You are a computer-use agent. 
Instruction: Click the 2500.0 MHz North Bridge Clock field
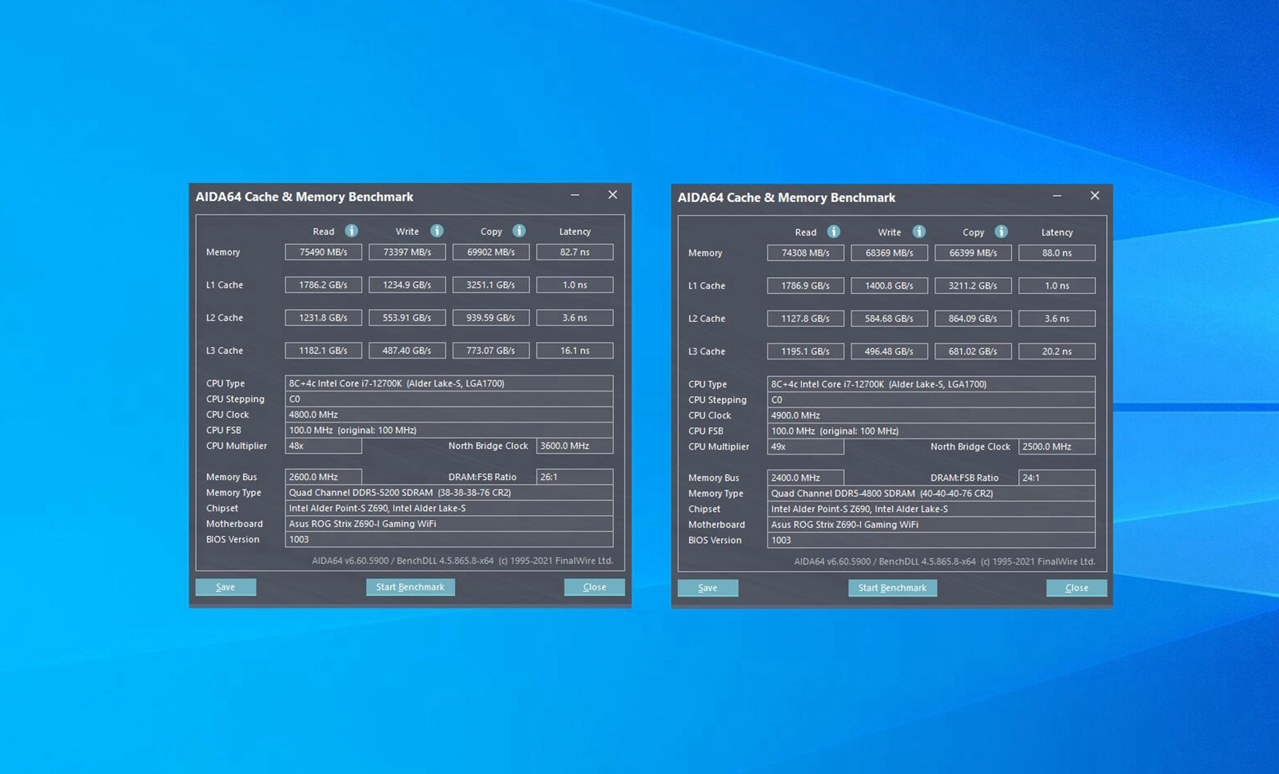click(1058, 447)
